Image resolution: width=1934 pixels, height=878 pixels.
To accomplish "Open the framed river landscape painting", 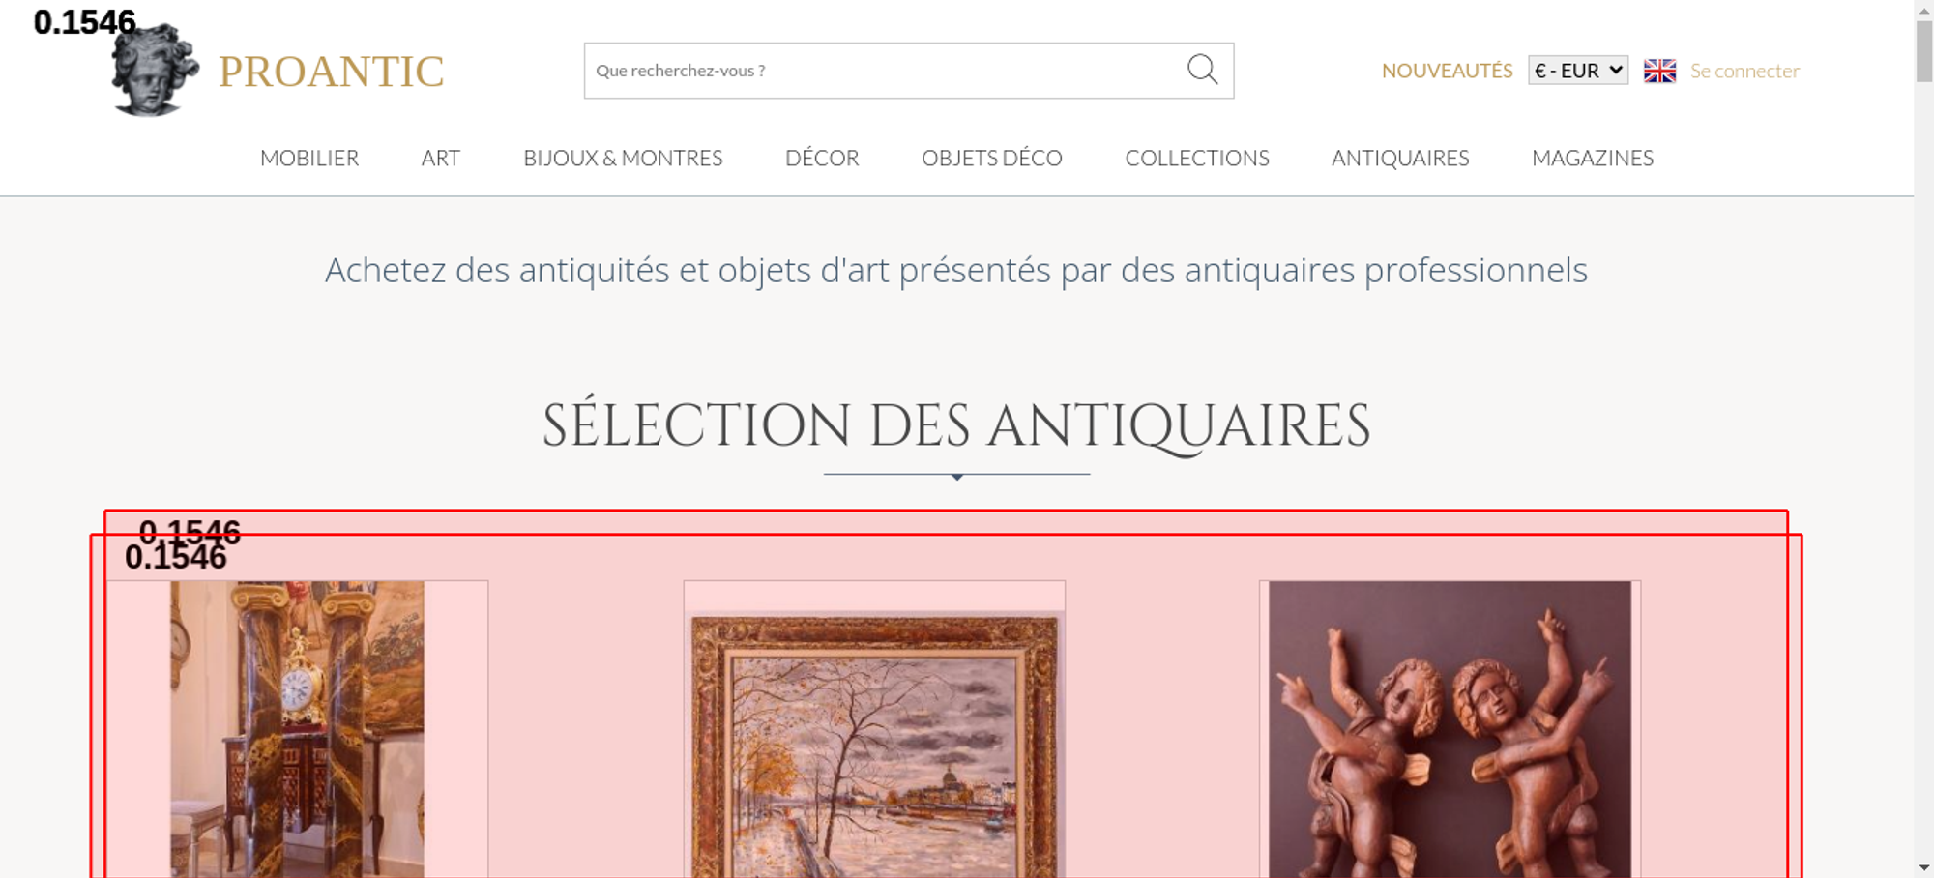I will point(874,745).
